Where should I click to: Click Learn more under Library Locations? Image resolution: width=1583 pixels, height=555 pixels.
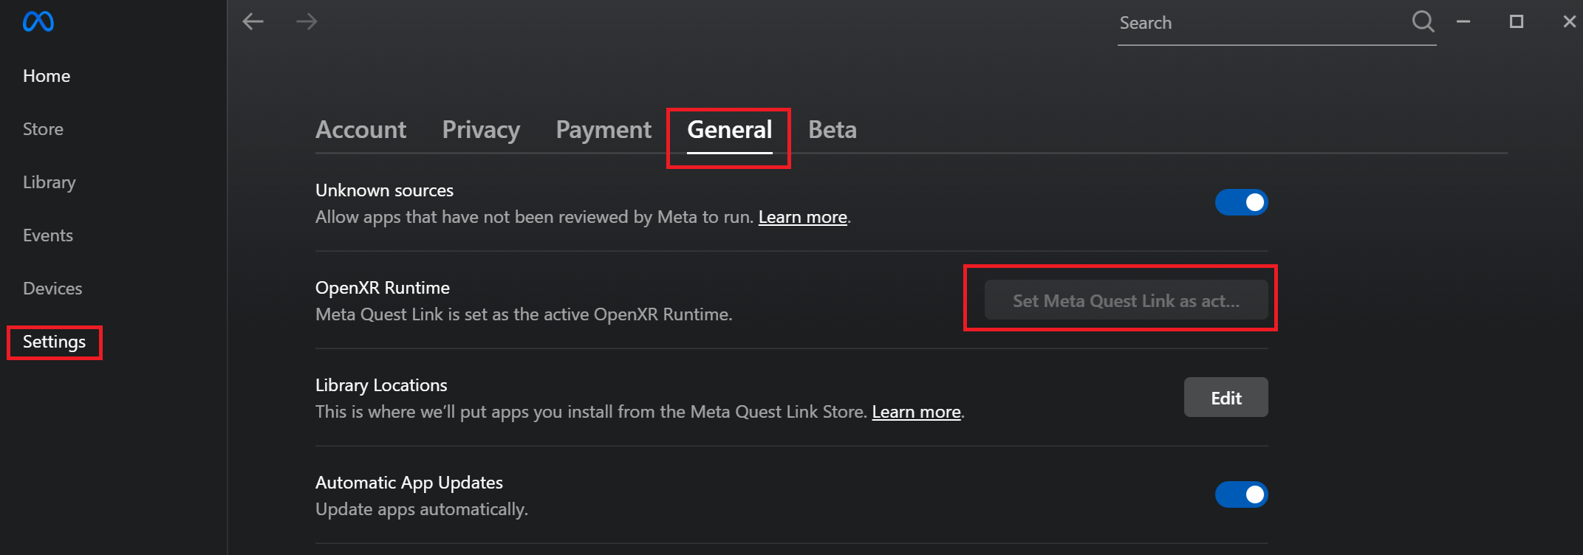coord(916,411)
